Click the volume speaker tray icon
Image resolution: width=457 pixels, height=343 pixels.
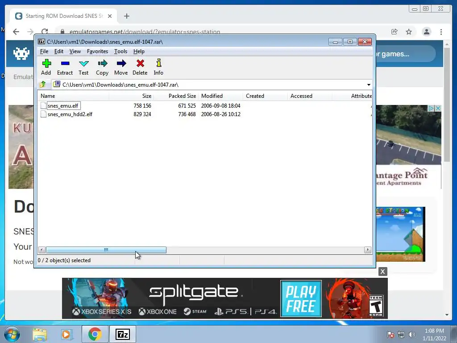[x=412, y=335]
